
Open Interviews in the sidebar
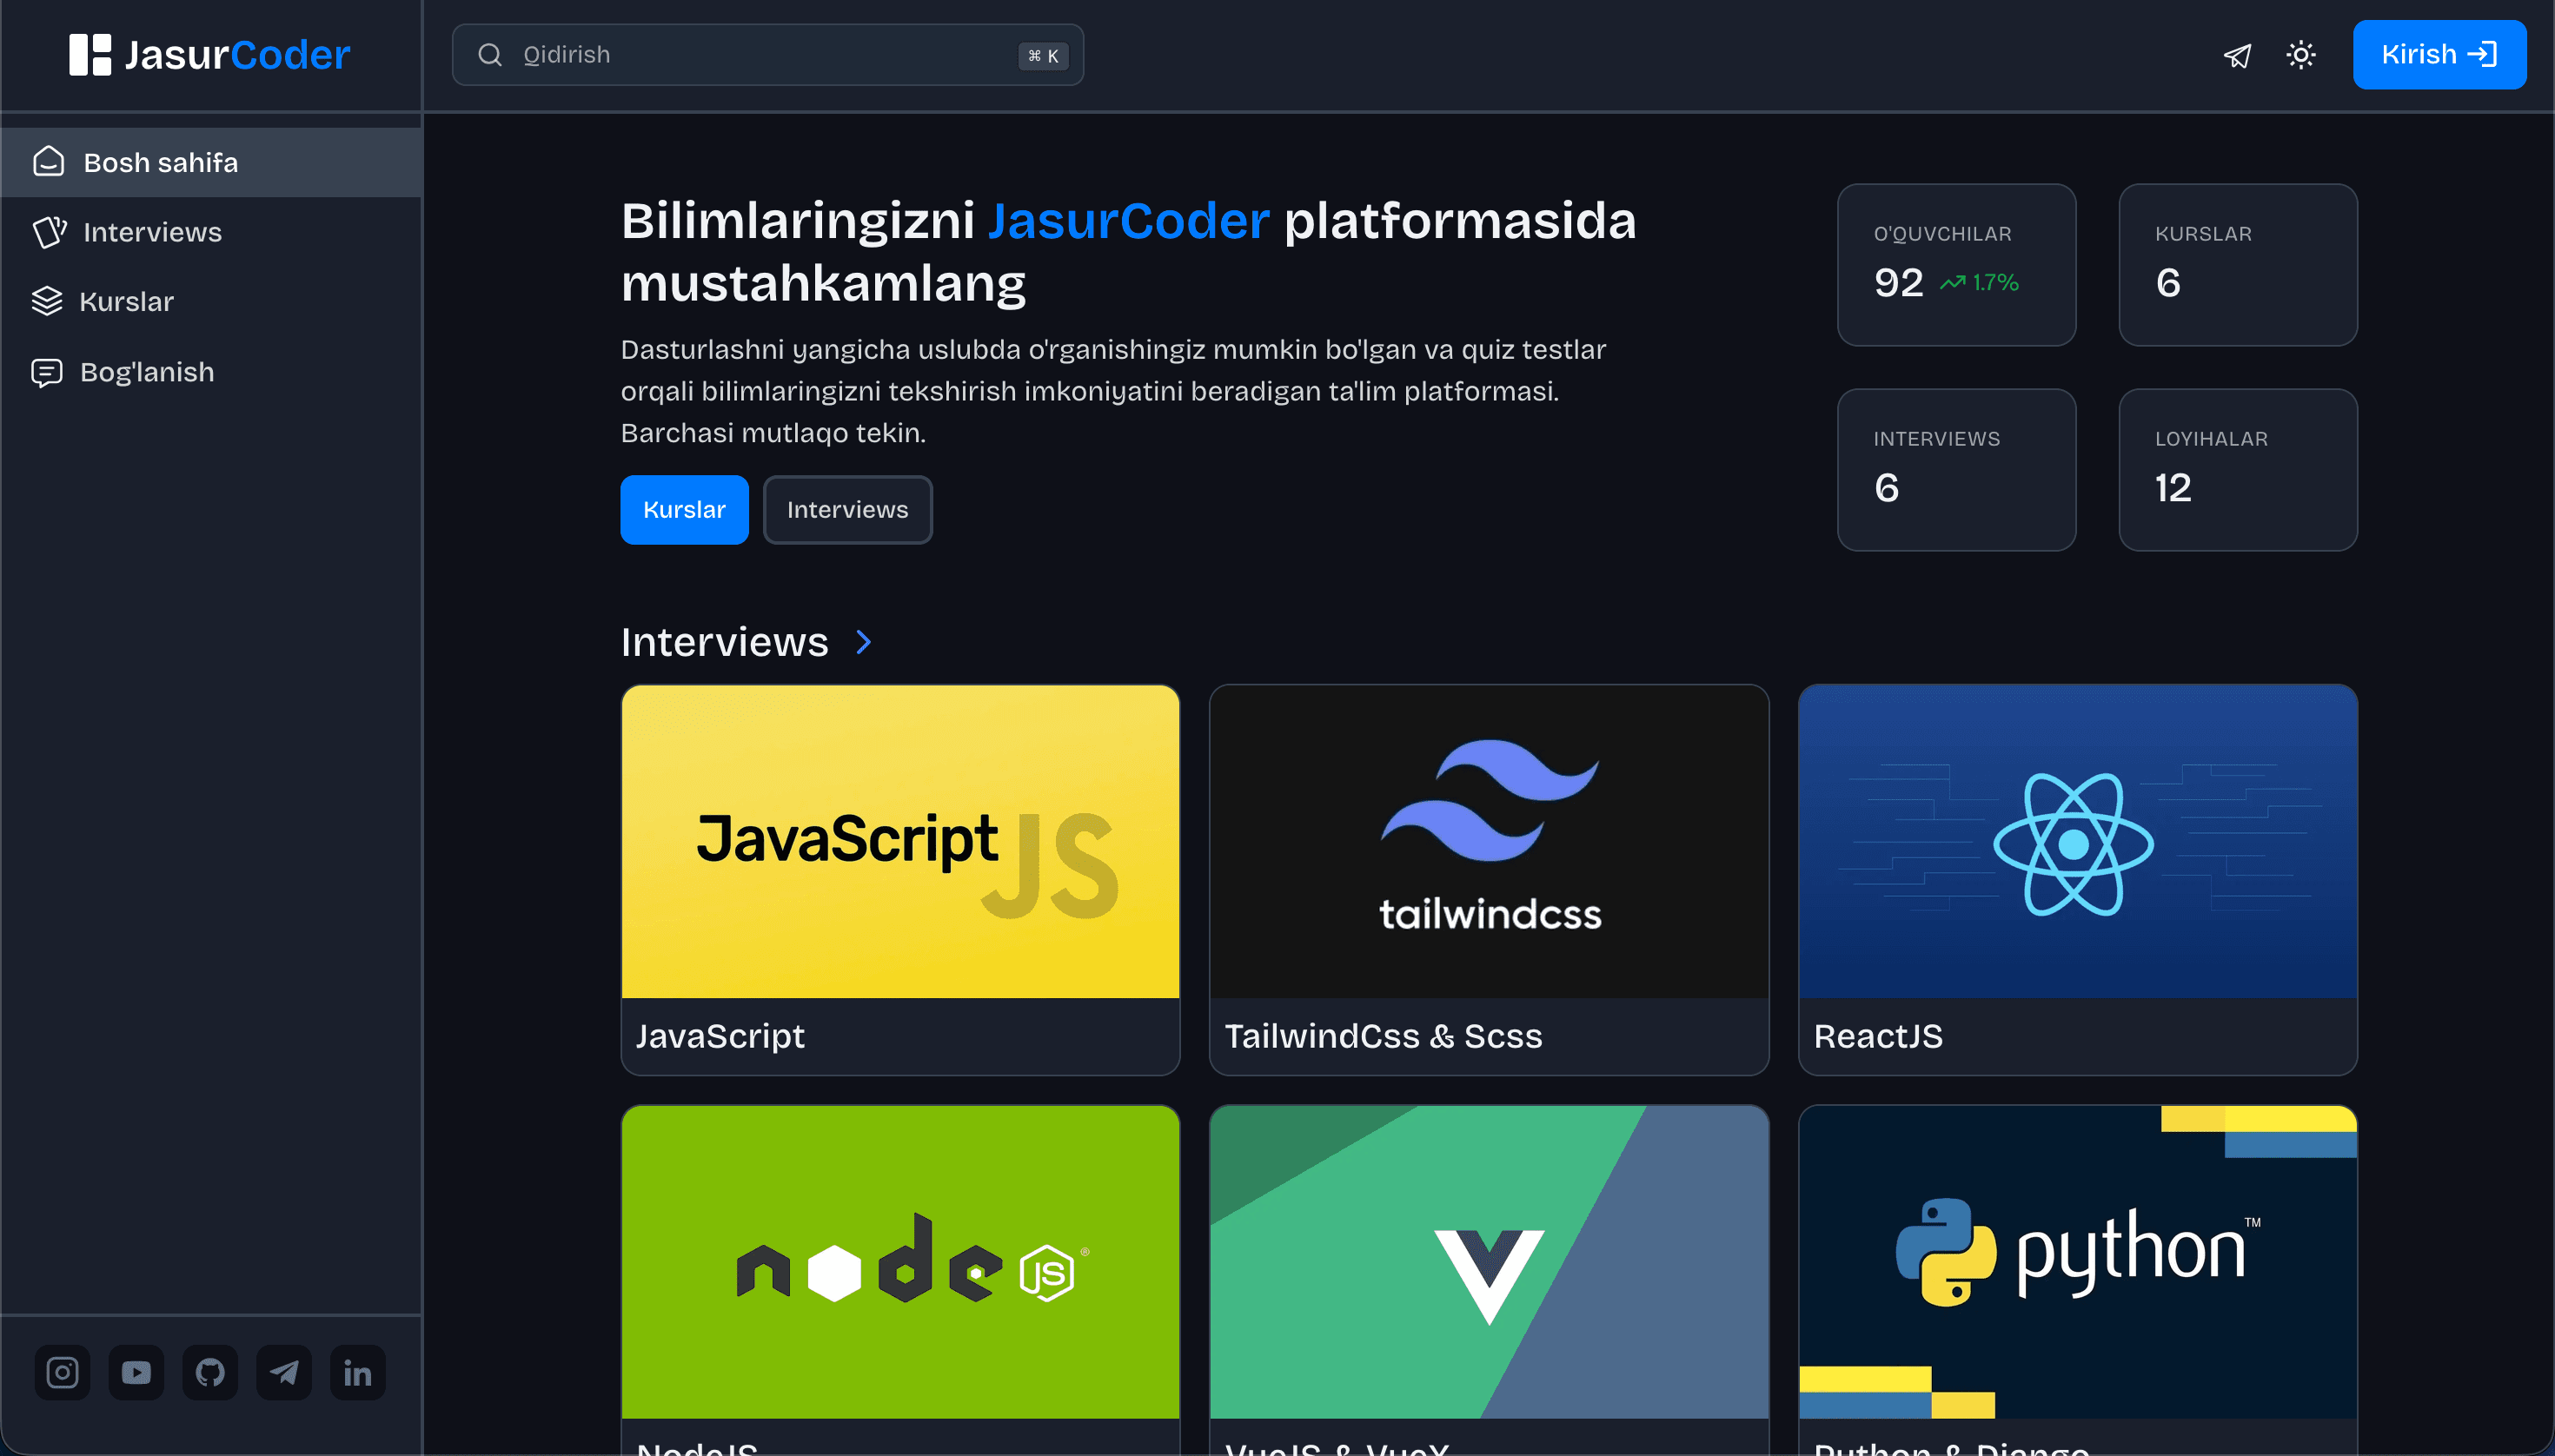click(211, 232)
